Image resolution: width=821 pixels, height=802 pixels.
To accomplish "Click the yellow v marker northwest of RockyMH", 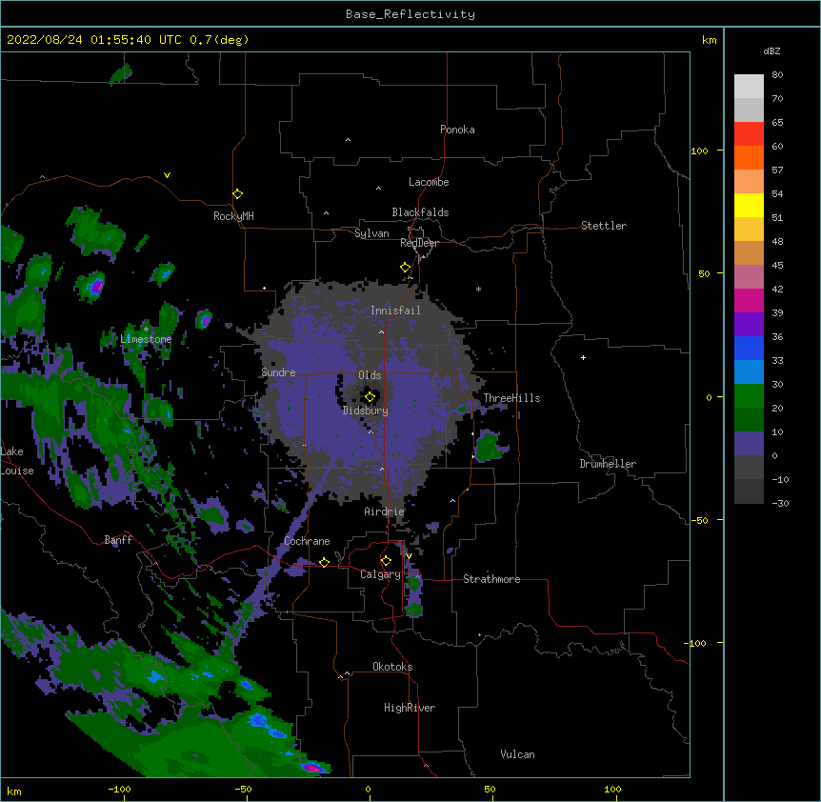I will (167, 175).
